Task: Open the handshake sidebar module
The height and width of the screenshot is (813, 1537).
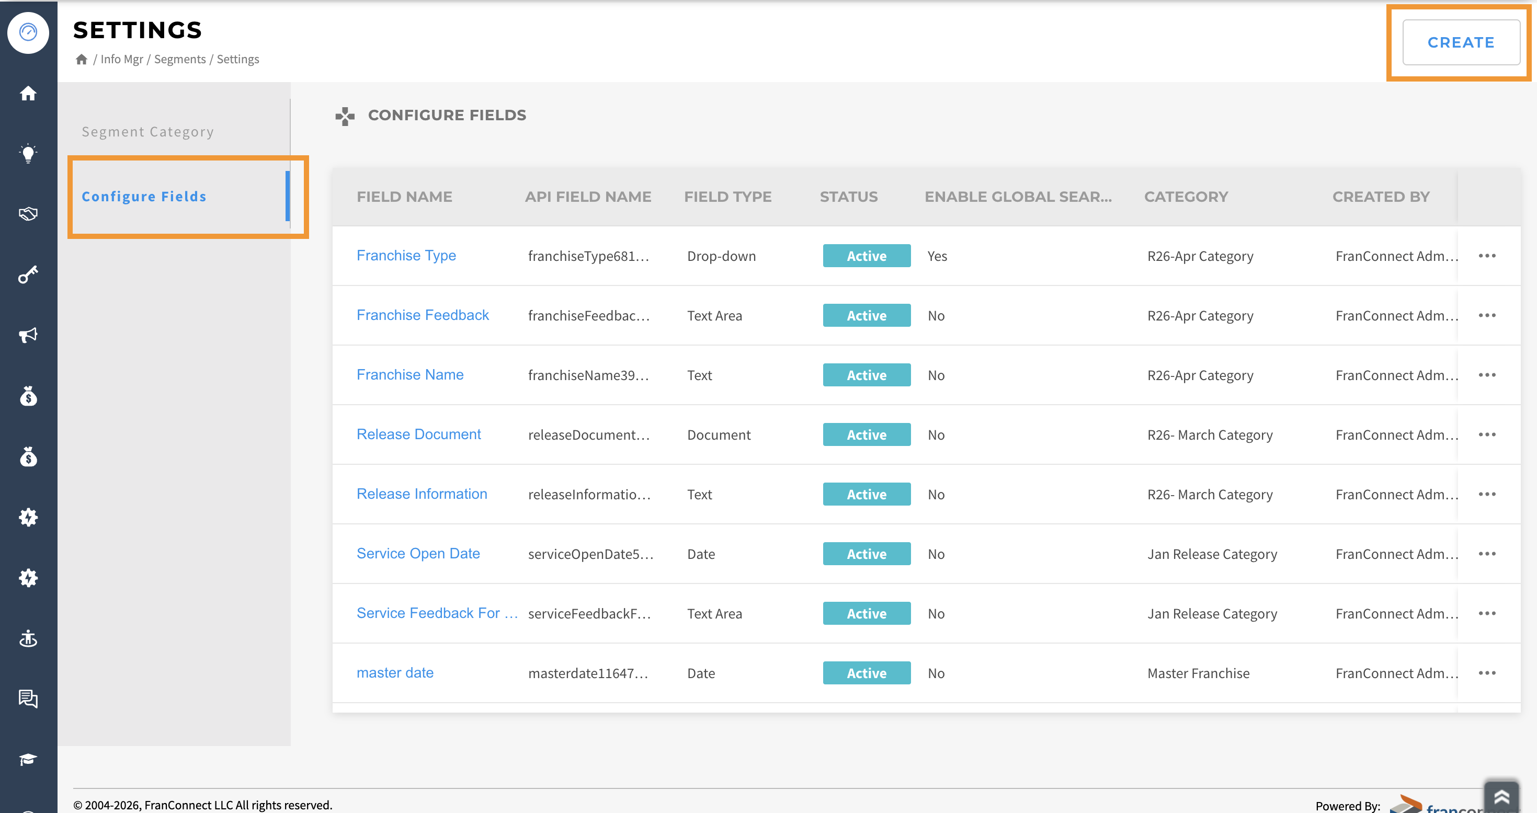Action: [28, 214]
